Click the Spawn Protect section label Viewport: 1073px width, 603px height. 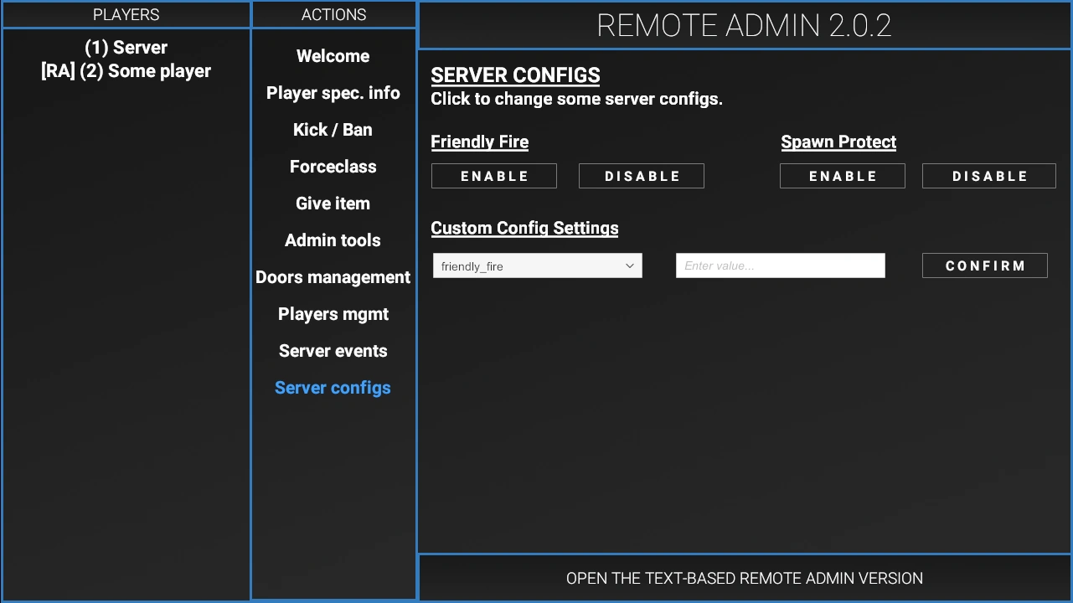point(838,142)
